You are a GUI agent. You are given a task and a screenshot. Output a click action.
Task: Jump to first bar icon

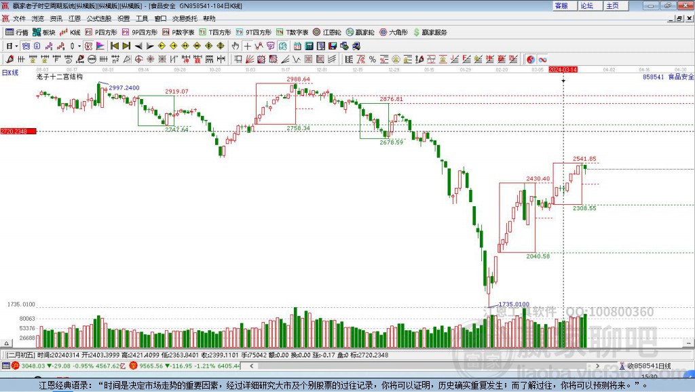click(114, 46)
